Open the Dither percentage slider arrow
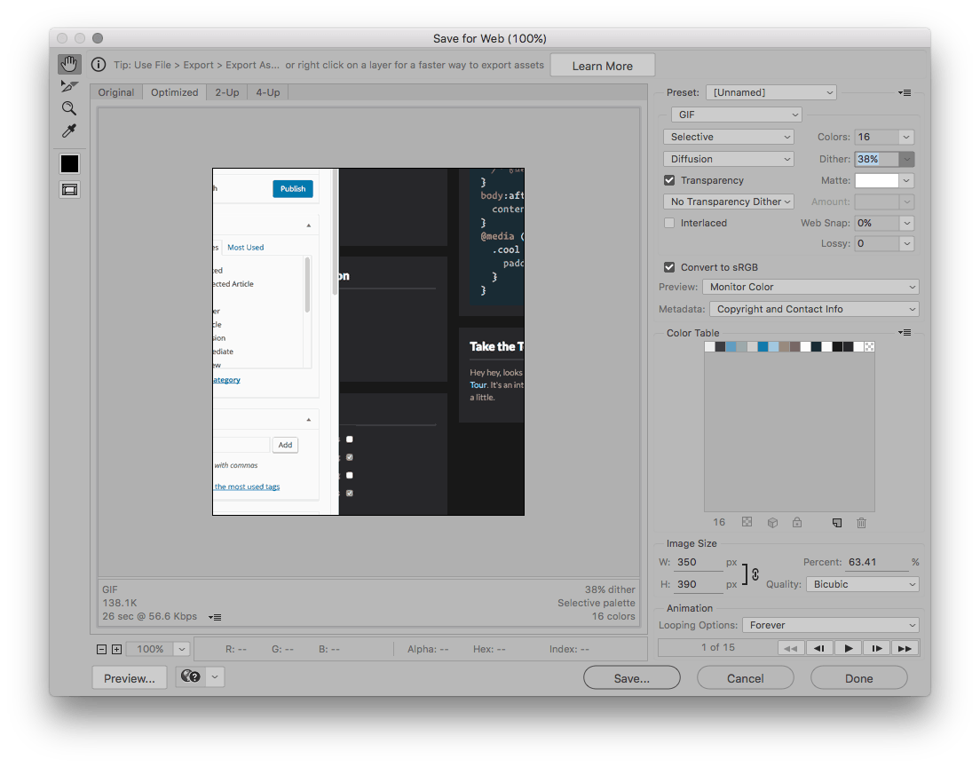 [x=906, y=159]
